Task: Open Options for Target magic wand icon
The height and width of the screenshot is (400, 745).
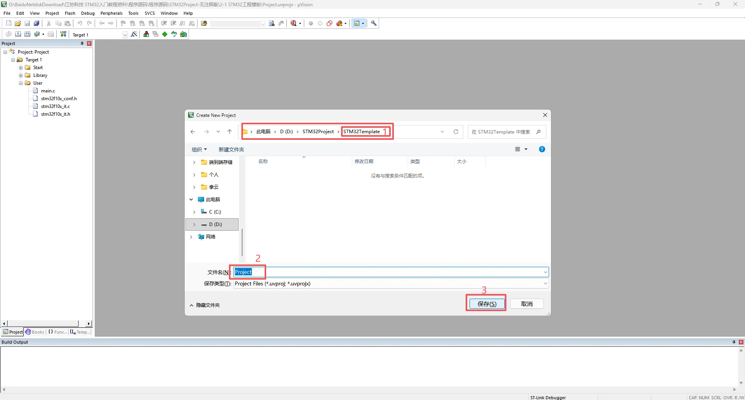Action: point(134,34)
